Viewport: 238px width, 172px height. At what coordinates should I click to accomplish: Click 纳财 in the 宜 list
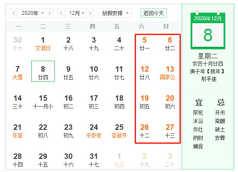coord(198,138)
